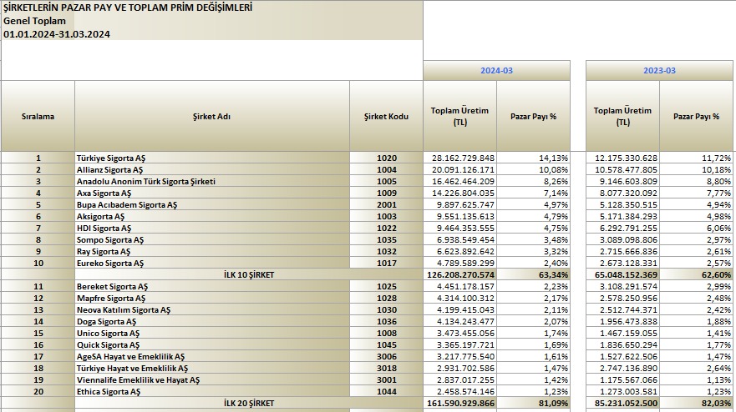736x412 pixels.
Task: Select 'Viennalife Emeklilik ve Hayat AŞ' cell
Action: click(211, 379)
